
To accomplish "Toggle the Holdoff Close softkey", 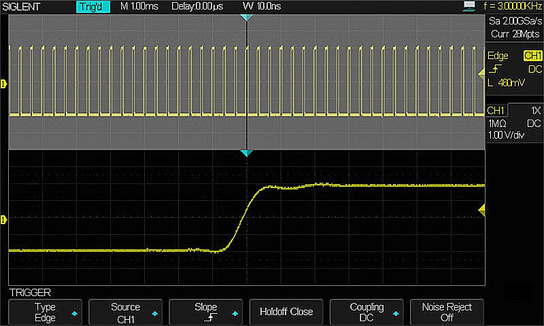I will (x=286, y=312).
